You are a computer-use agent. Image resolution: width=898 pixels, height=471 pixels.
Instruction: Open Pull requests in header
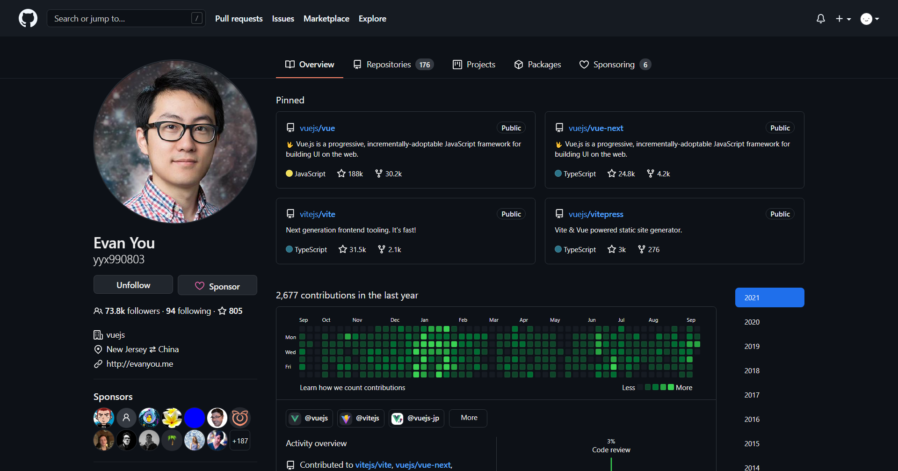click(239, 19)
